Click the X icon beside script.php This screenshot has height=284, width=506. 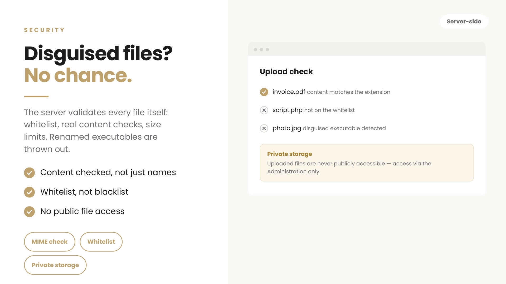pyautogui.click(x=264, y=110)
